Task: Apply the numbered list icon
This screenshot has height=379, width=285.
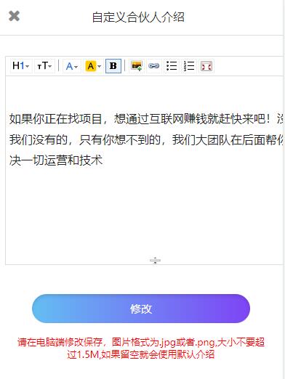Action: click(x=189, y=66)
